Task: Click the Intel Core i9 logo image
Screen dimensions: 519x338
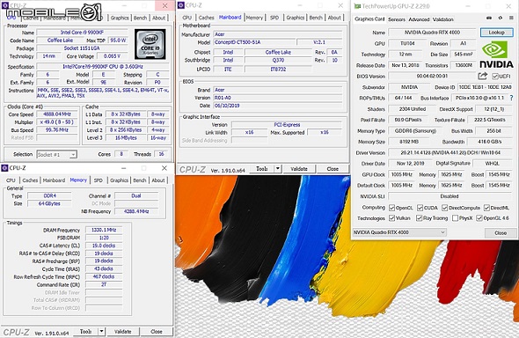Action: (150, 44)
